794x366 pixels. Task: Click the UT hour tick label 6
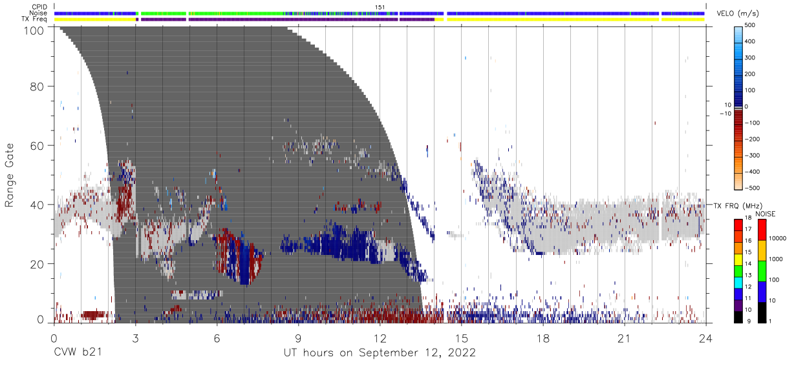217,338
